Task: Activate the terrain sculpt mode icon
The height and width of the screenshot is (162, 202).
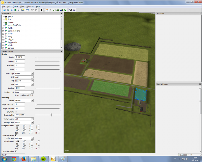Action: point(54,10)
